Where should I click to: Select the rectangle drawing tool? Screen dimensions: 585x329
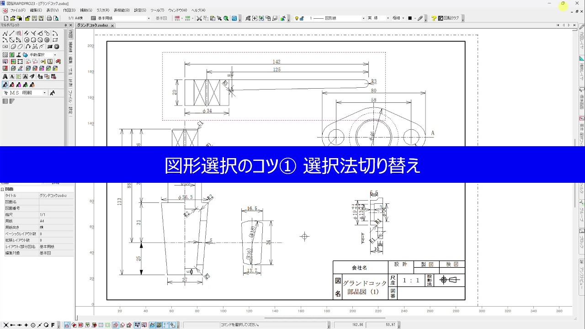point(54,40)
